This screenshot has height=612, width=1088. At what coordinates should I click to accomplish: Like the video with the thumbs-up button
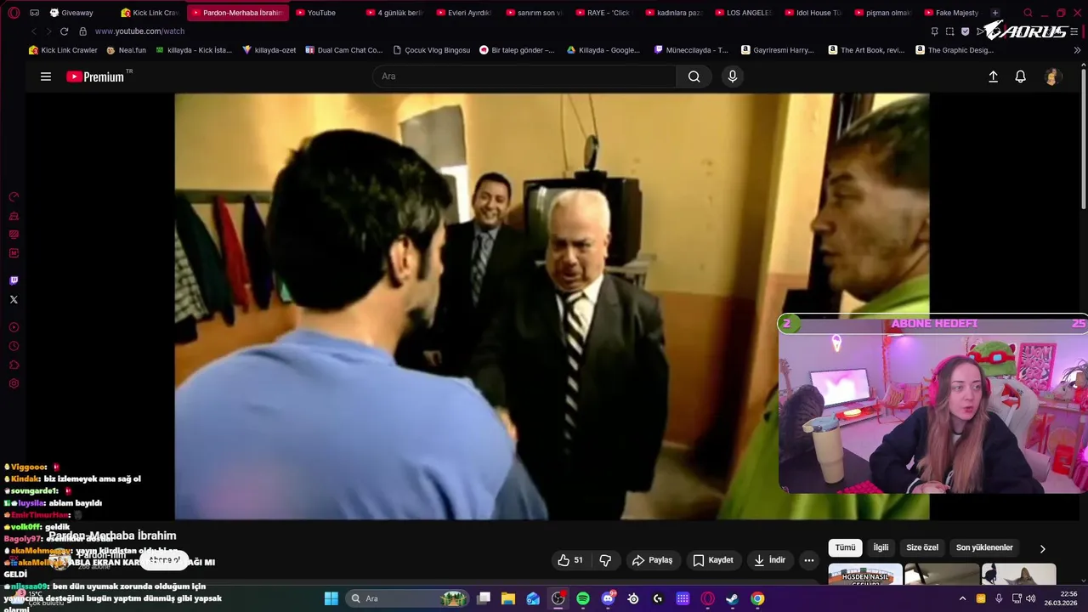(x=570, y=560)
